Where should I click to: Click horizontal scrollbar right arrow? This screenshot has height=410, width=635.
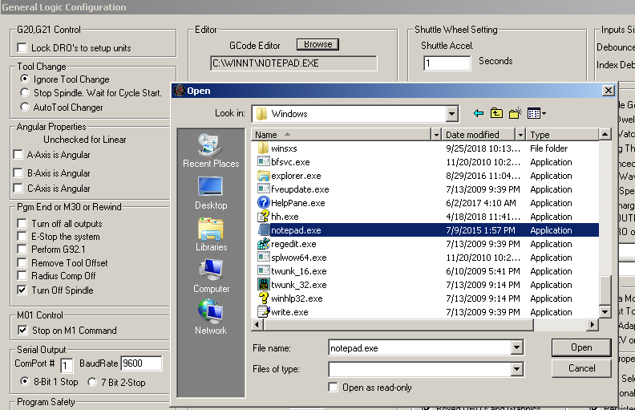pos(593,324)
